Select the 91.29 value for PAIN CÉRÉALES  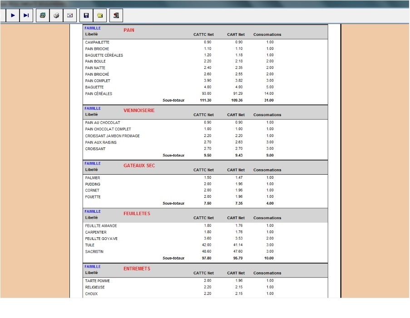(238, 93)
